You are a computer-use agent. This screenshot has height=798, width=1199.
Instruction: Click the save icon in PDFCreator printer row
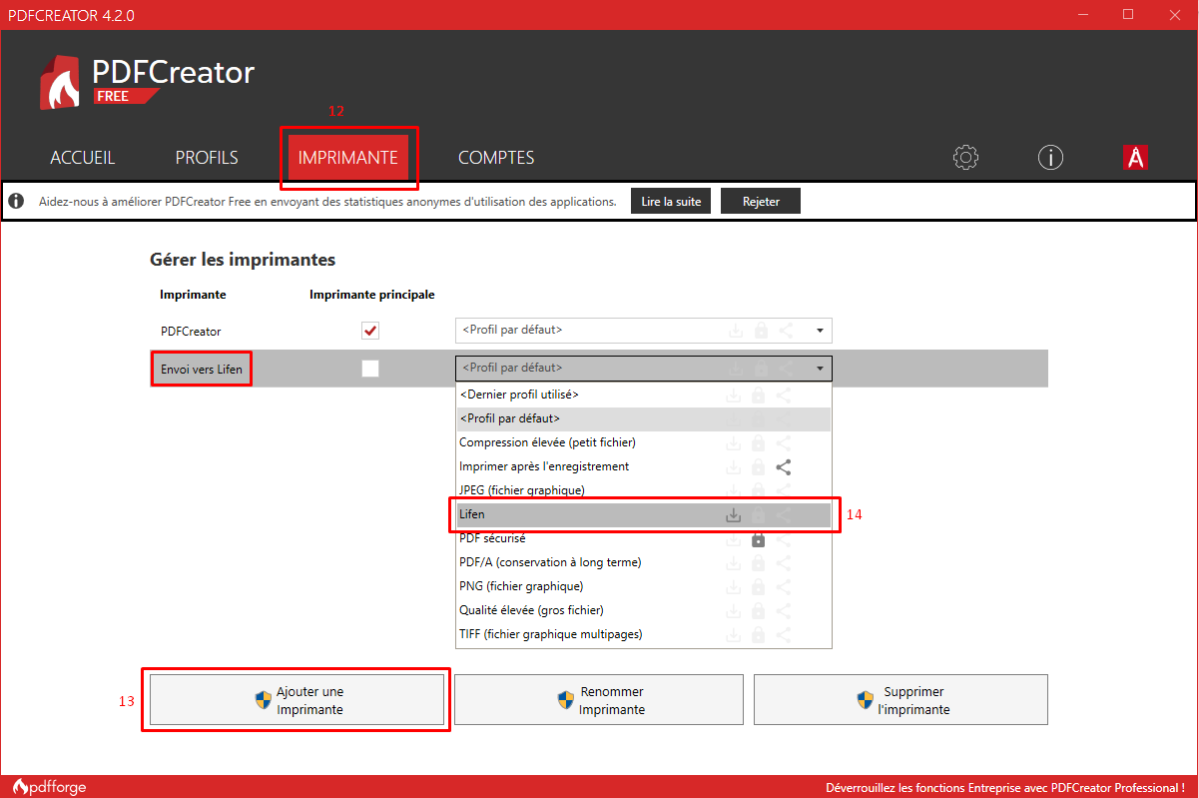click(x=735, y=331)
